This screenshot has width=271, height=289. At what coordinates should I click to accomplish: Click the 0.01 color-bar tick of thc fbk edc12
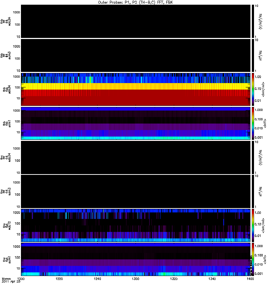[258, 236]
